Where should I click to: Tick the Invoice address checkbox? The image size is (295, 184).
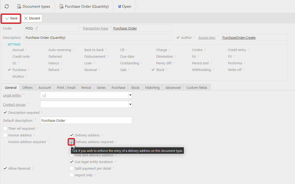(x=5, y=135)
